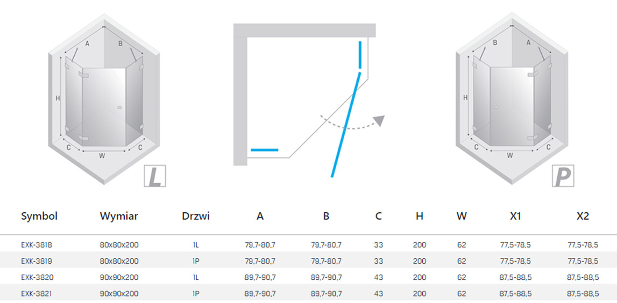
Task: Click the Symbol column header
Action: coord(39,217)
